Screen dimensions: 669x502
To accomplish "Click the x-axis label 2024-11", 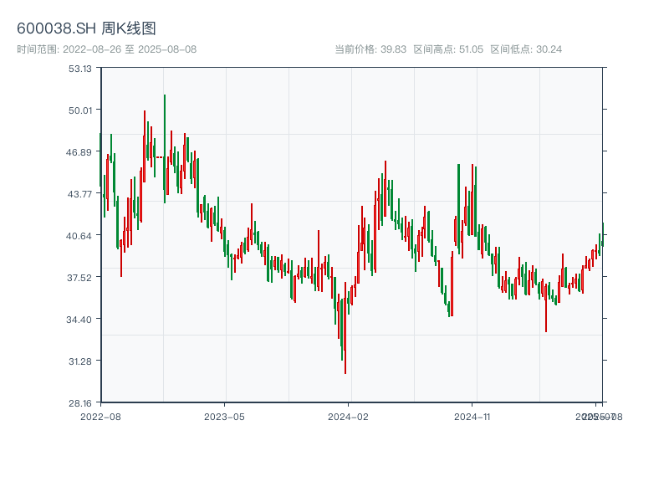I will coord(472,417).
